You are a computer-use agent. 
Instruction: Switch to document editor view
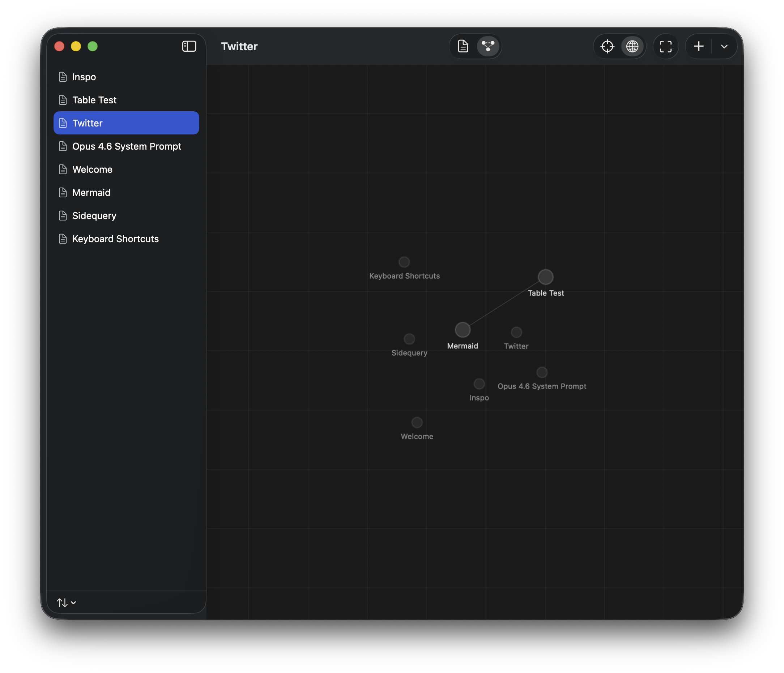pos(463,46)
